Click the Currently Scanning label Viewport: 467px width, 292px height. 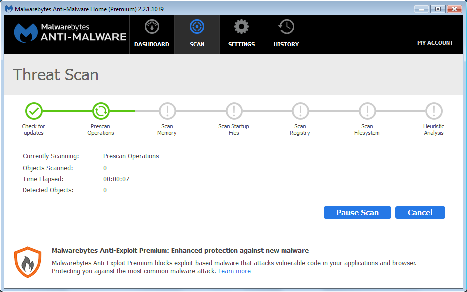pos(51,156)
